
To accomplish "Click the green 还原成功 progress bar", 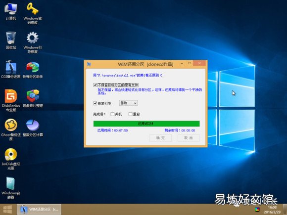I will pos(146,124).
